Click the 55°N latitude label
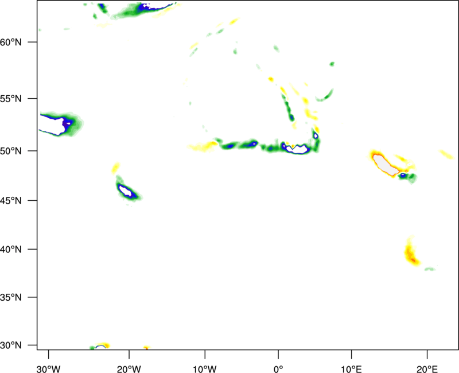The height and width of the screenshot is (373, 459). (x=10, y=99)
